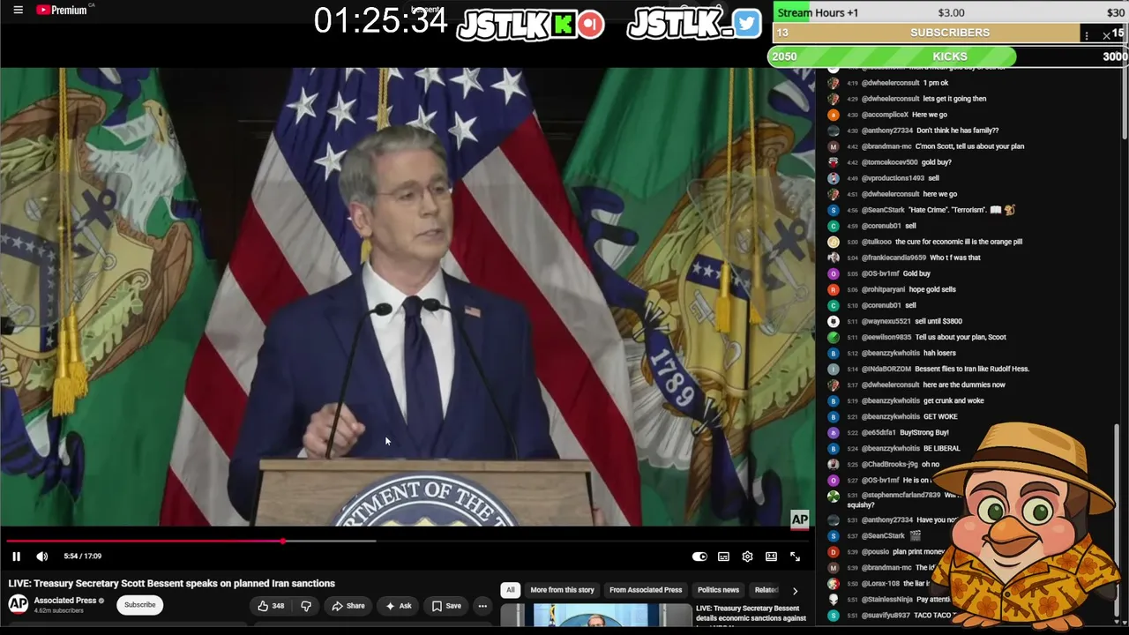Open @SeanCStark blue S avatar on 'Hate Crime' message
This screenshot has width=1129, height=635.
pyautogui.click(x=833, y=210)
